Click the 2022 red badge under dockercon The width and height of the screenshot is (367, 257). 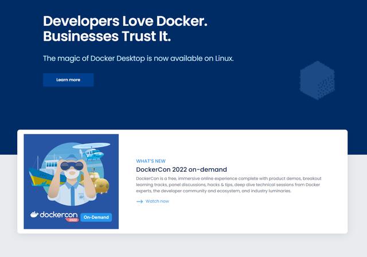(73, 220)
